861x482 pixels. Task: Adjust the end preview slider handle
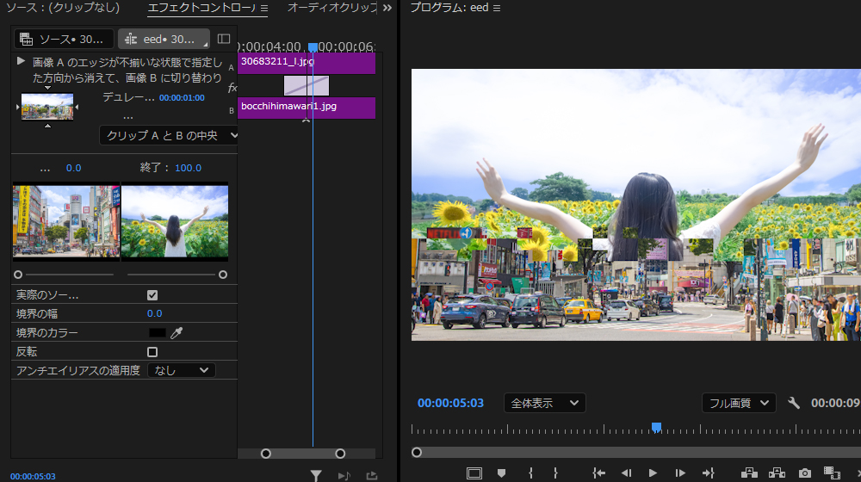pos(223,275)
